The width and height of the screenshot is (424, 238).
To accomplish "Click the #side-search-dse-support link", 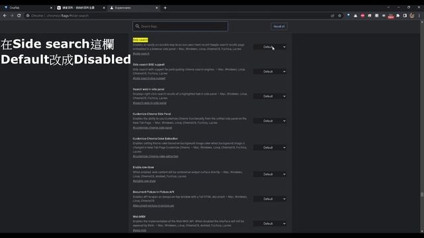I will tap(149, 78).
